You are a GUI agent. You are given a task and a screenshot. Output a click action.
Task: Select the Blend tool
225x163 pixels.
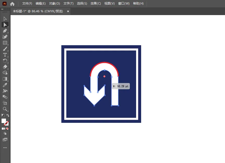coord(5,97)
